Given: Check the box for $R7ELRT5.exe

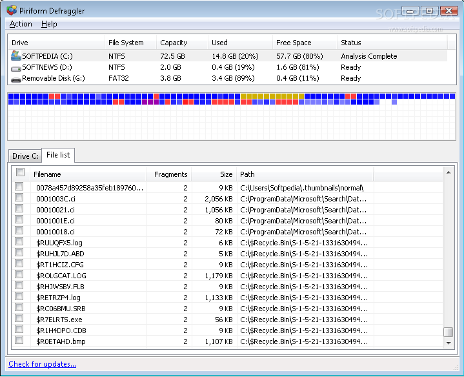Looking at the screenshot, I should click(19, 318).
